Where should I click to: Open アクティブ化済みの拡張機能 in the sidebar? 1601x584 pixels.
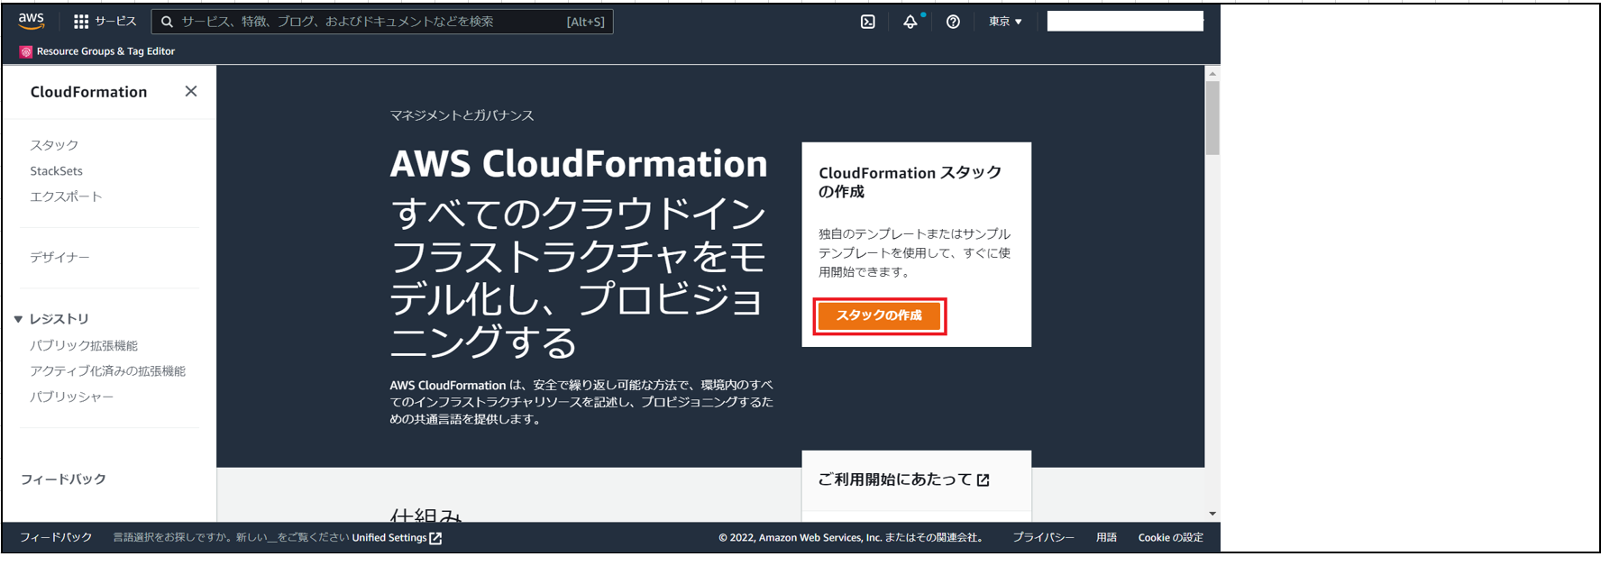(x=107, y=371)
